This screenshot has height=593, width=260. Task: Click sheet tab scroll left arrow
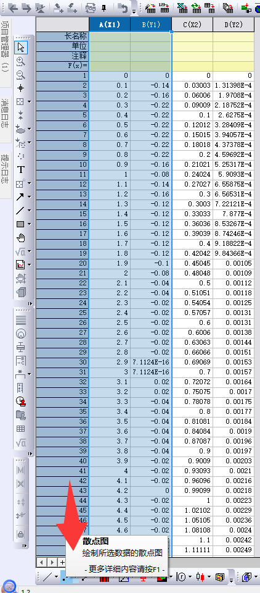point(41,562)
